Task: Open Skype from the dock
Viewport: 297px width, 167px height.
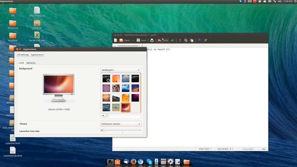Action: coord(149,162)
